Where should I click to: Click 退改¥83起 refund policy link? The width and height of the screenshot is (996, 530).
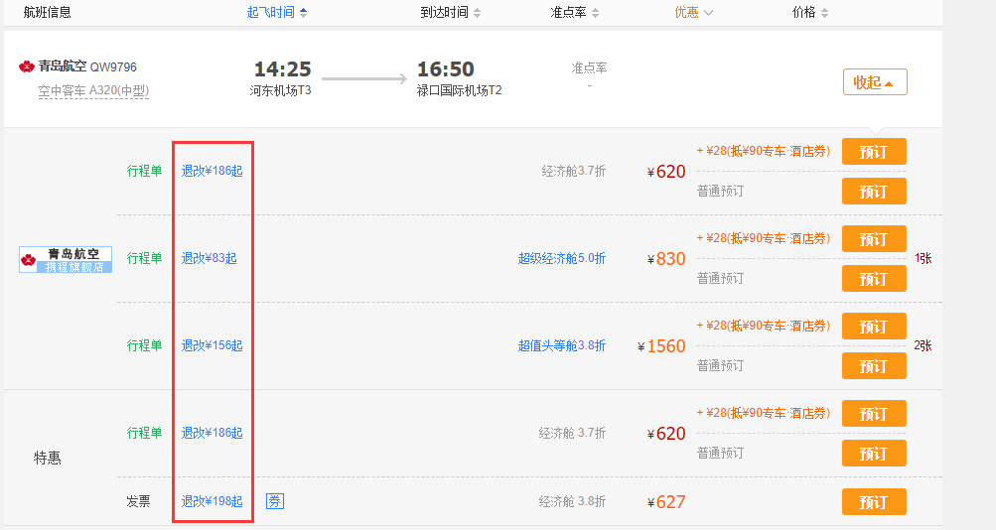[209, 258]
